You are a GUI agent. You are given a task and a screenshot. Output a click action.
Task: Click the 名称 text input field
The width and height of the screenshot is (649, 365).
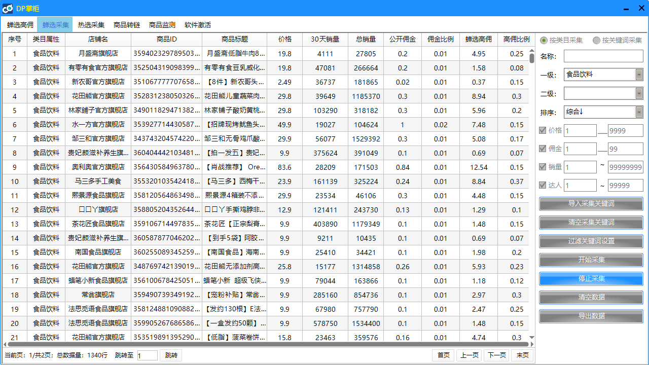(603, 56)
